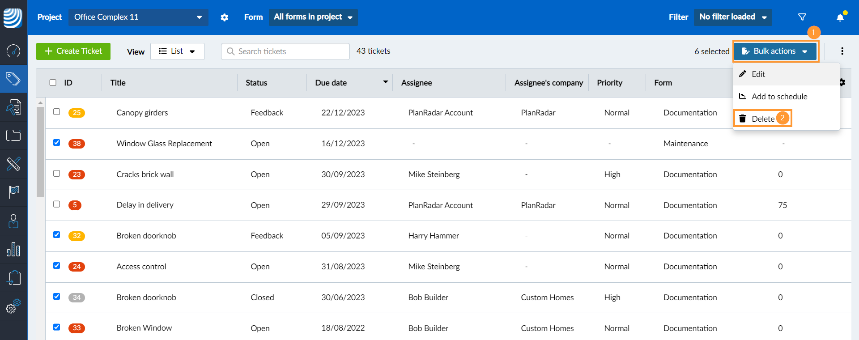Open the folder documents icon in sidebar
This screenshot has height=340, width=859.
[13, 136]
